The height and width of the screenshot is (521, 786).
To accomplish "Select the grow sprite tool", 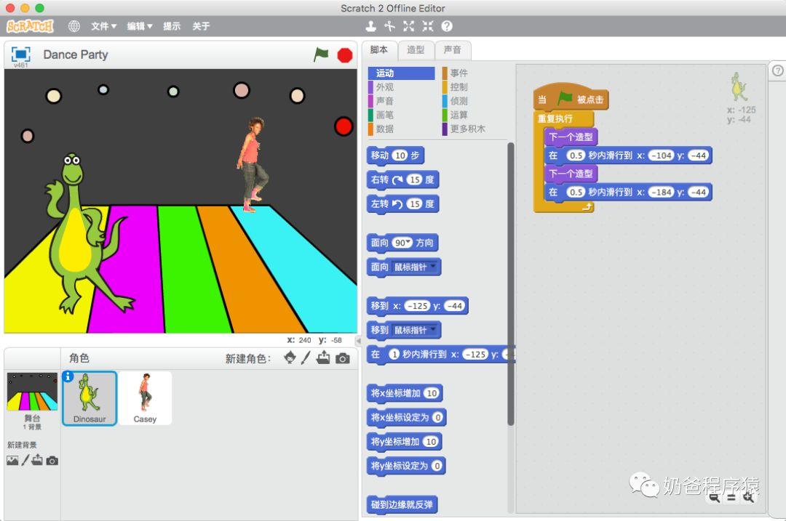I will (408, 26).
